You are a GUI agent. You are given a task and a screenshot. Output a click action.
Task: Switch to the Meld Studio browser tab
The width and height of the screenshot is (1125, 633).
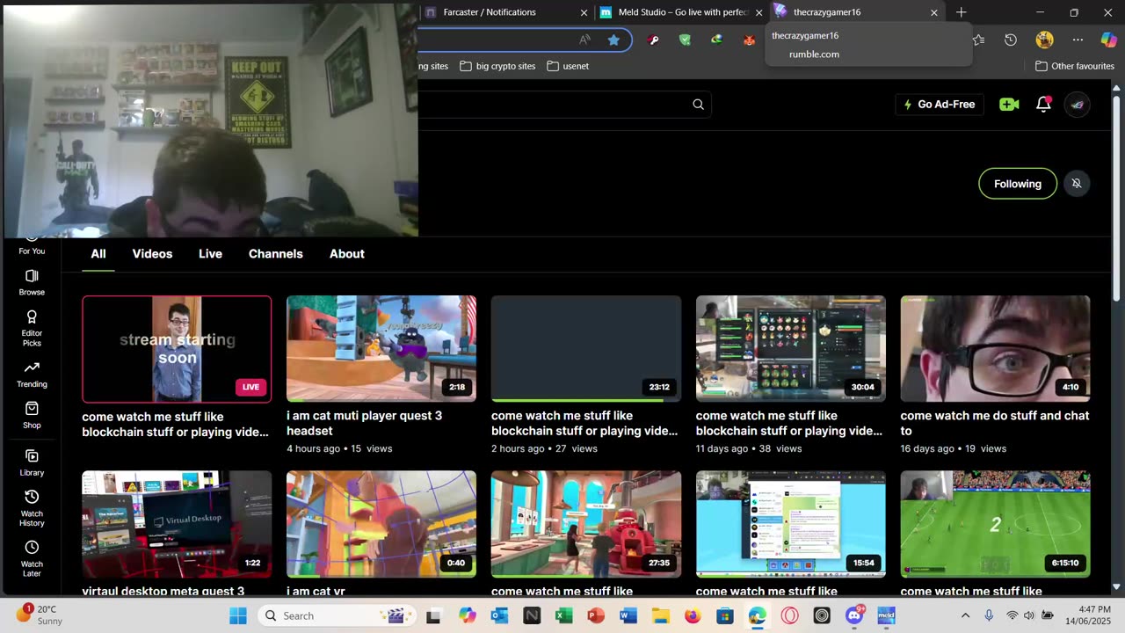coord(682,12)
